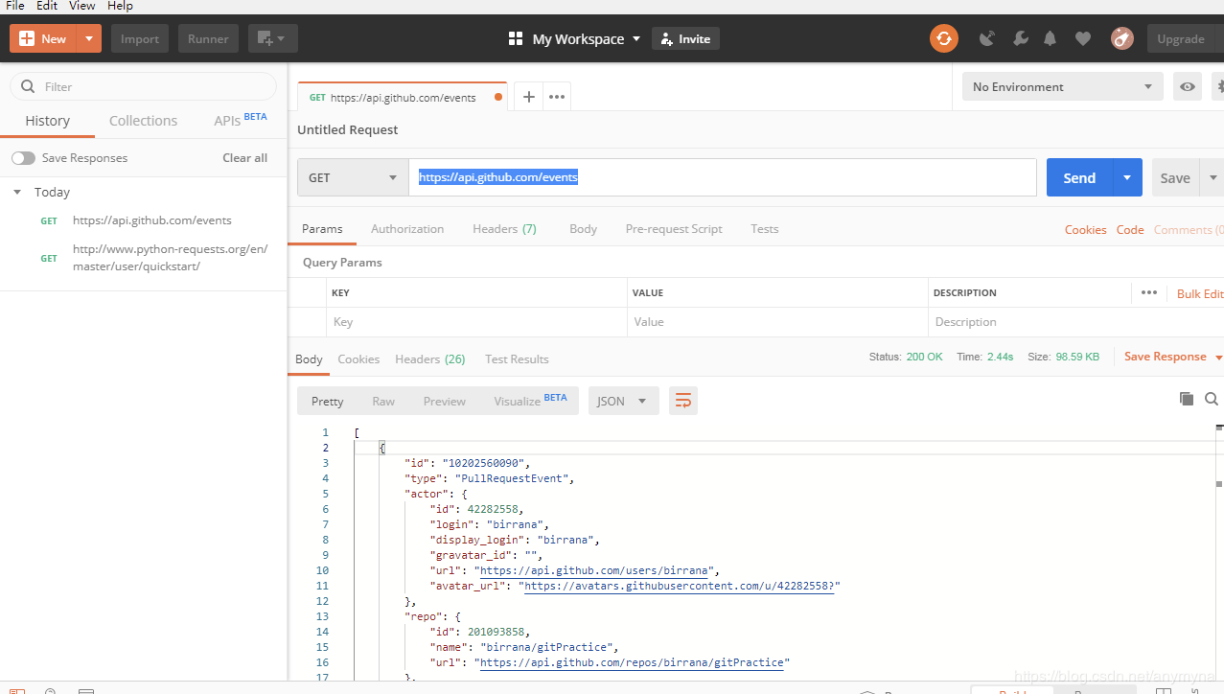Image resolution: width=1224 pixels, height=694 pixels.
Task: Open the Test Results tab
Action: point(517,359)
